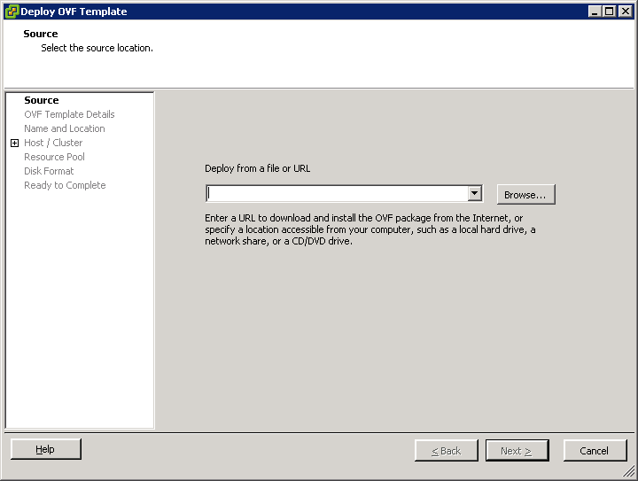Select the Ready to Complete step
This screenshot has width=638, height=481.
point(65,185)
